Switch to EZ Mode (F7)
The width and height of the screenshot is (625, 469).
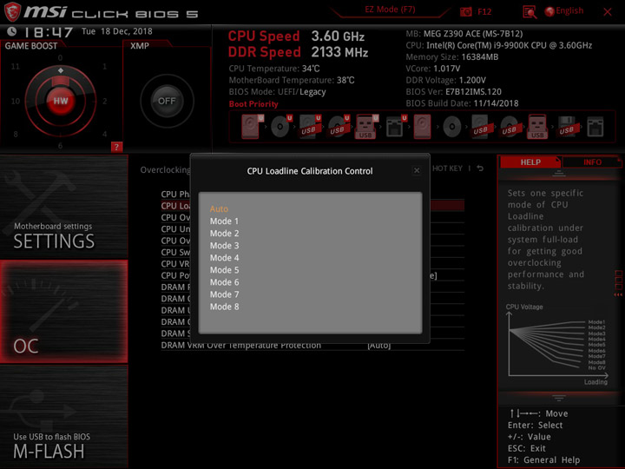click(x=390, y=10)
